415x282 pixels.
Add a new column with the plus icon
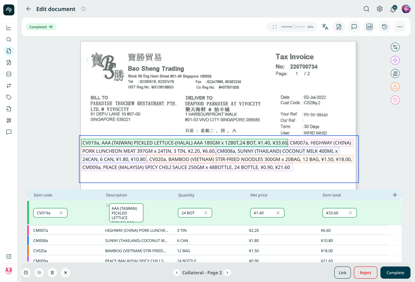point(395,195)
